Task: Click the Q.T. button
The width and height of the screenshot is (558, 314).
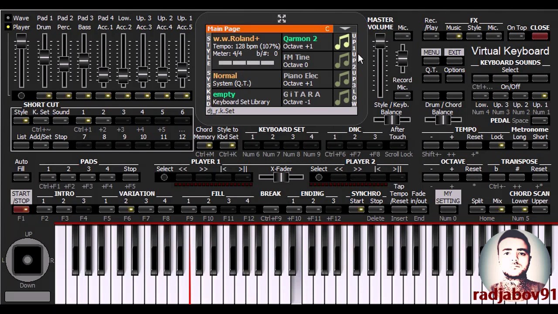Action: point(431,79)
